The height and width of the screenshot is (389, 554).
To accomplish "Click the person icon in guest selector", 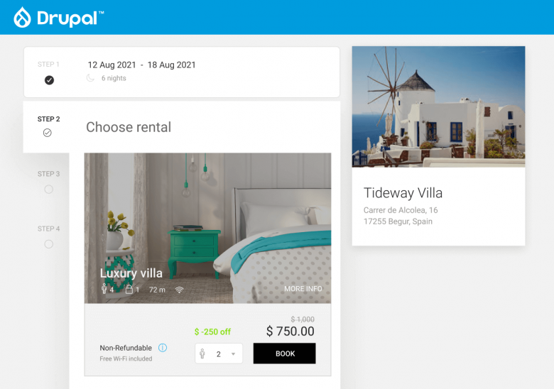I will (x=202, y=354).
